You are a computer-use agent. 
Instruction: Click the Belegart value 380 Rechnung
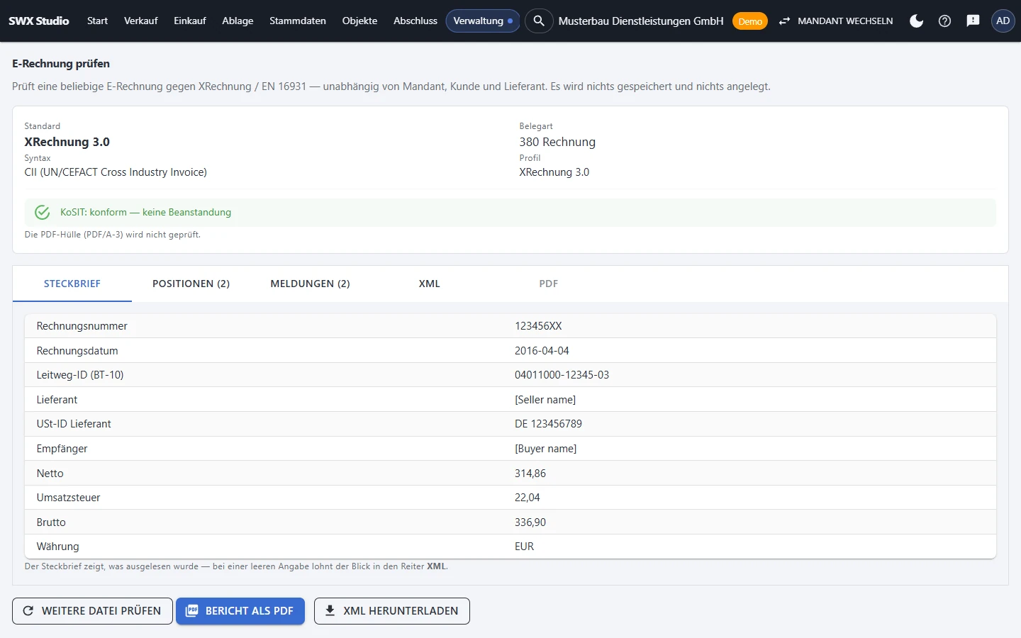557,142
